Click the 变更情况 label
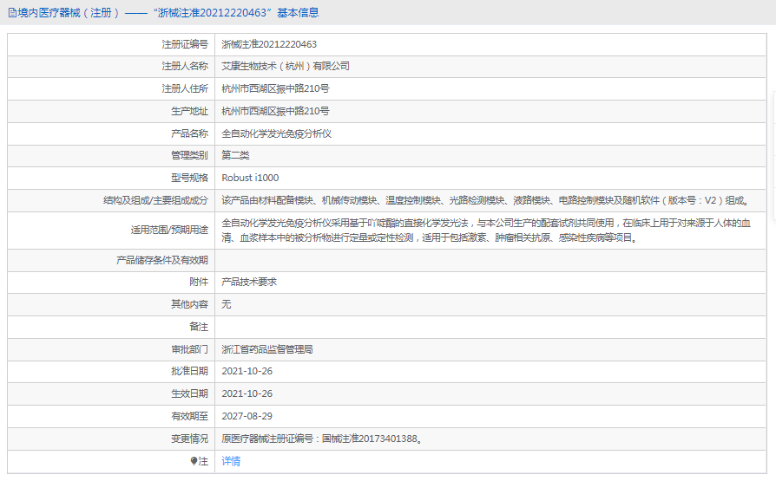The width and height of the screenshot is (776, 481). click(x=189, y=439)
